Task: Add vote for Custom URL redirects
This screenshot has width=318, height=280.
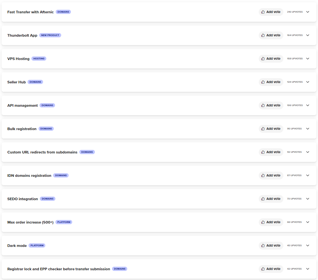Action: pyautogui.click(x=271, y=152)
